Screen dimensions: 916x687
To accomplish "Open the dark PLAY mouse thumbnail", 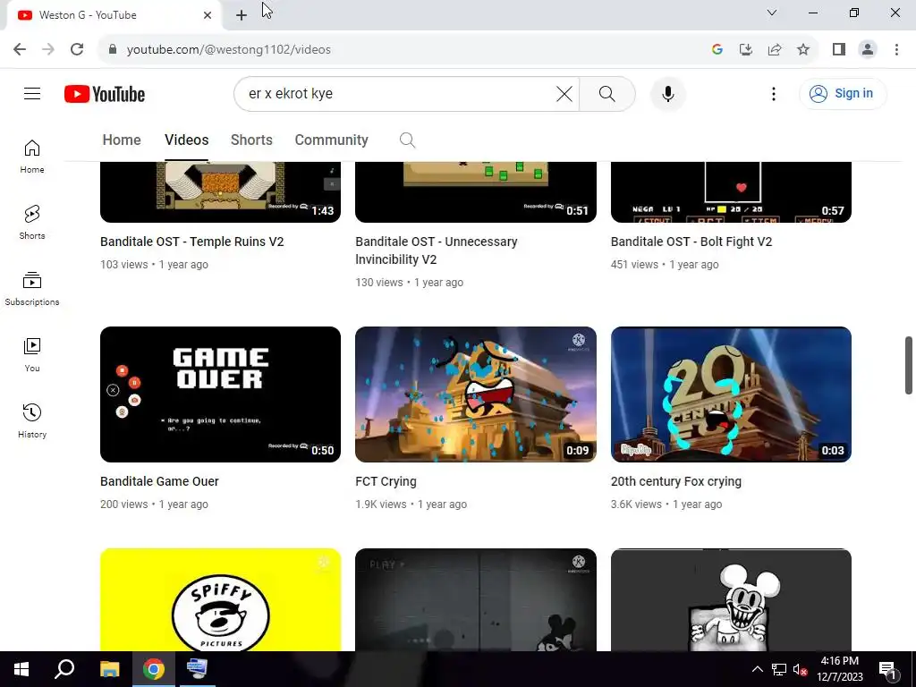I will coord(476,600).
